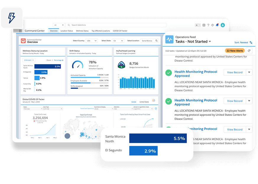Screen dimensions: 258x184
Task: Click the 22 New Alerts badge
Action: tap(235, 51)
